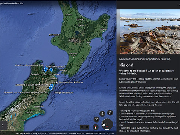Click 'Follow Shelley the LEARNZ' paragraph
This screenshot has width=180, height=135.
(148, 80)
